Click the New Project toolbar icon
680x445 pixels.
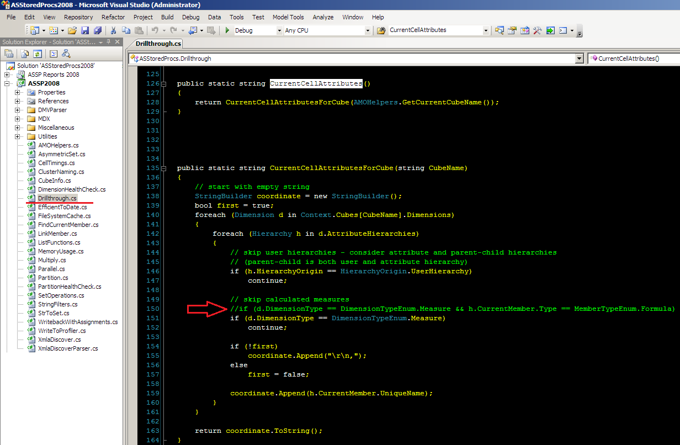(x=34, y=30)
